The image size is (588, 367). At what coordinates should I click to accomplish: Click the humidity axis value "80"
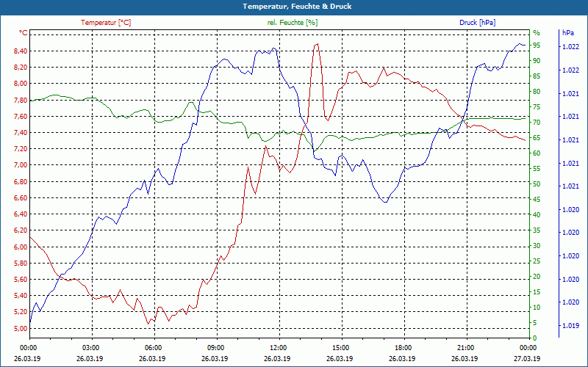pyautogui.click(x=537, y=92)
